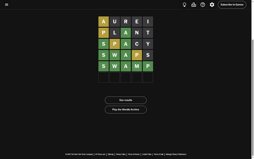Image resolution: width=254 pixels, height=159 pixels.
Task: Click the first empty tile in last row
Action: pyautogui.click(x=104, y=78)
